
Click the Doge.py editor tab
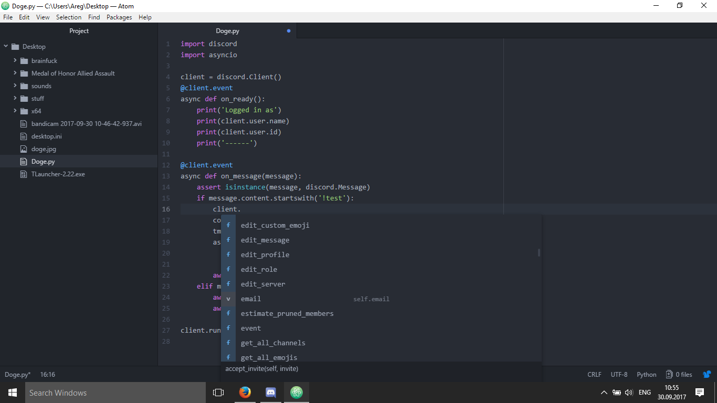227,31
